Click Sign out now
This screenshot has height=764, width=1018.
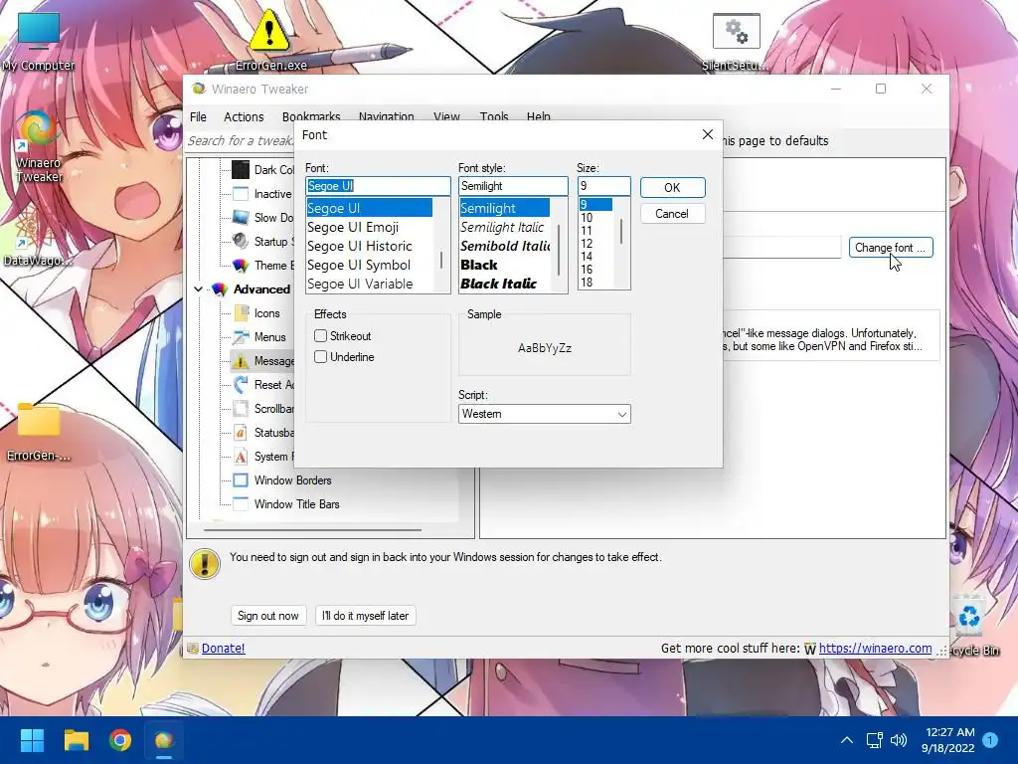pyautogui.click(x=268, y=615)
